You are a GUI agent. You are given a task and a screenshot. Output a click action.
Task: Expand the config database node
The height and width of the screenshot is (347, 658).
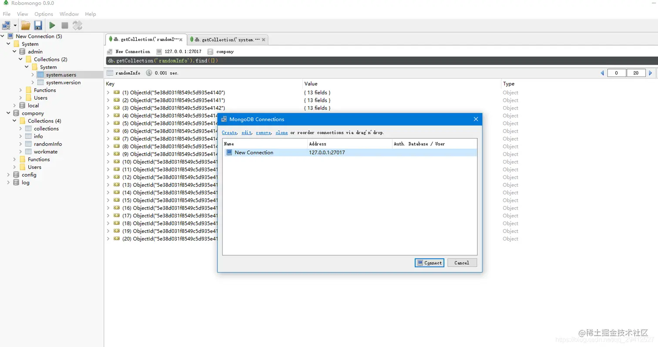click(x=8, y=175)
